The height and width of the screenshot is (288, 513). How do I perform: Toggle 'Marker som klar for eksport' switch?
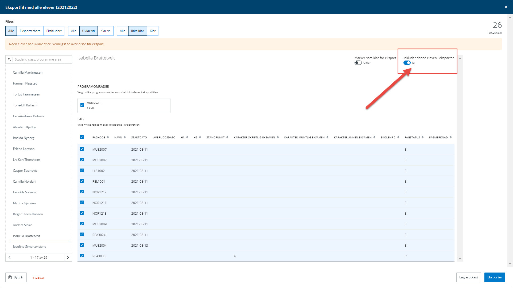[x=358, y=63]
